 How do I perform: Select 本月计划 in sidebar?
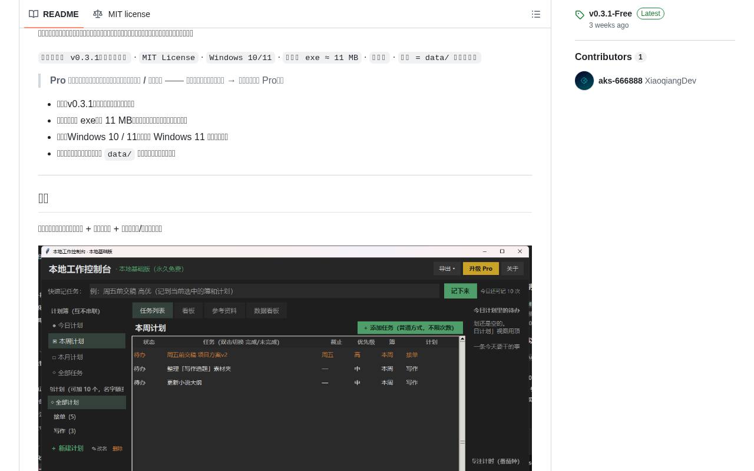(x=87, y=357)
